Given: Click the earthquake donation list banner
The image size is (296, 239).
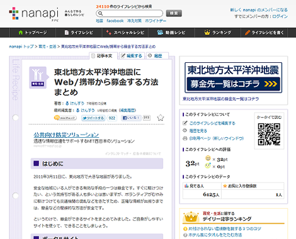Looking at the screenshot, I should [x=233, y=77].
